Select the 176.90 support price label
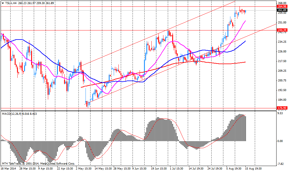 click(x=282, y=108)
